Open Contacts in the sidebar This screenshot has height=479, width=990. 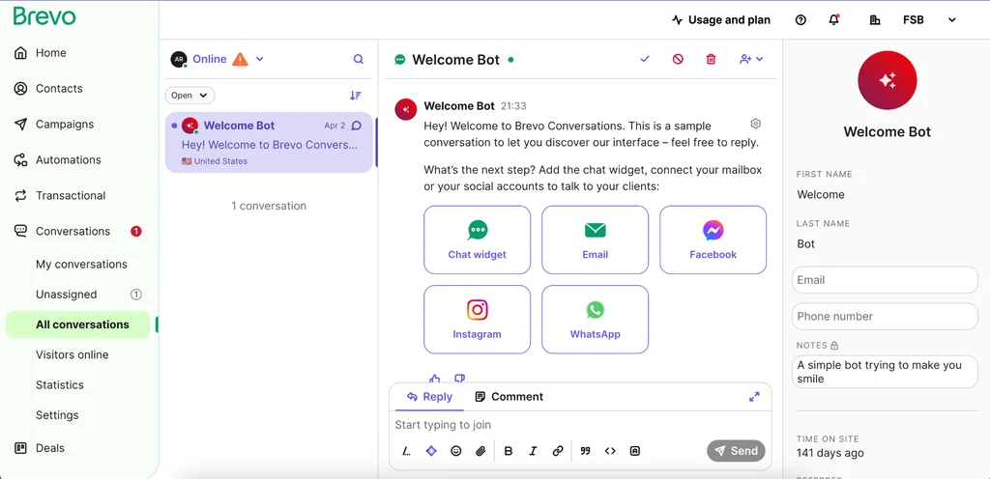(48, 88)
